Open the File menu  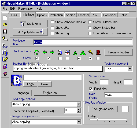click(x=5, y=9)
